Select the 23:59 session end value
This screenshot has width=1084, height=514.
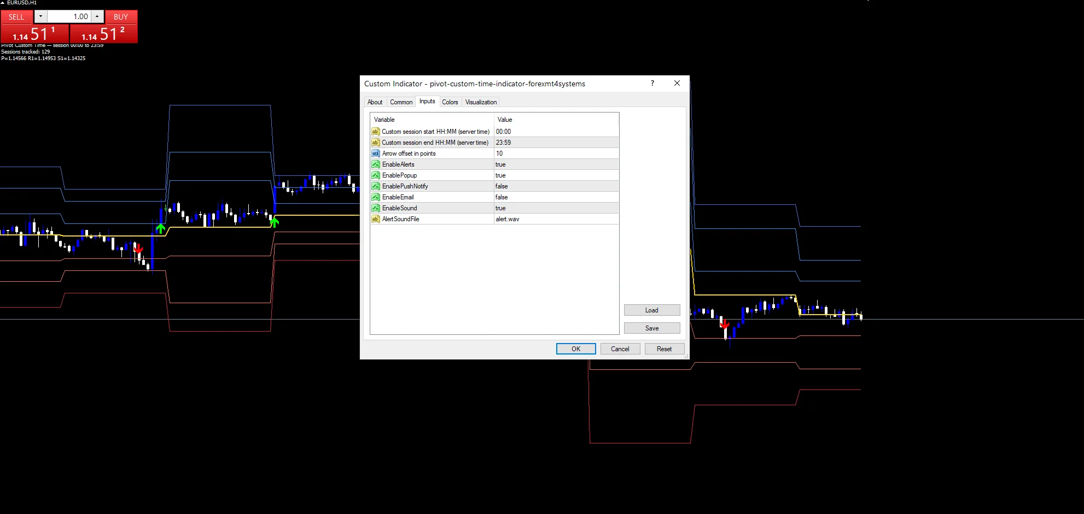pyautogui.click(x=556, y=143)
